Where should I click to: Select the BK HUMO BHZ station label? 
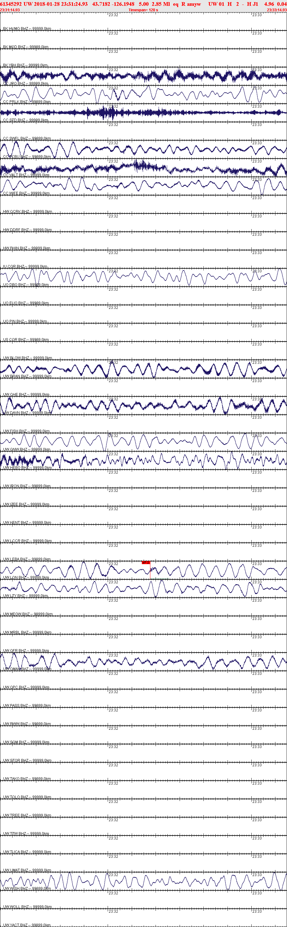point(27,28)
